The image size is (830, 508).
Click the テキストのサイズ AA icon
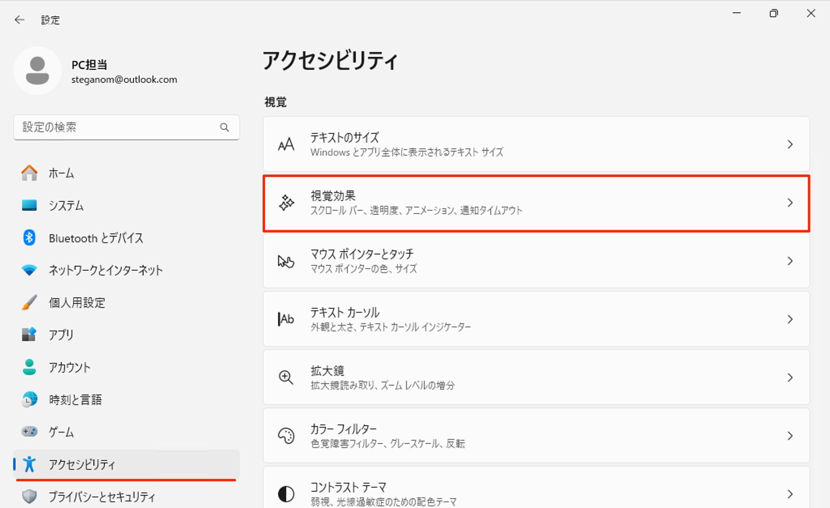(x=286, y=144)
